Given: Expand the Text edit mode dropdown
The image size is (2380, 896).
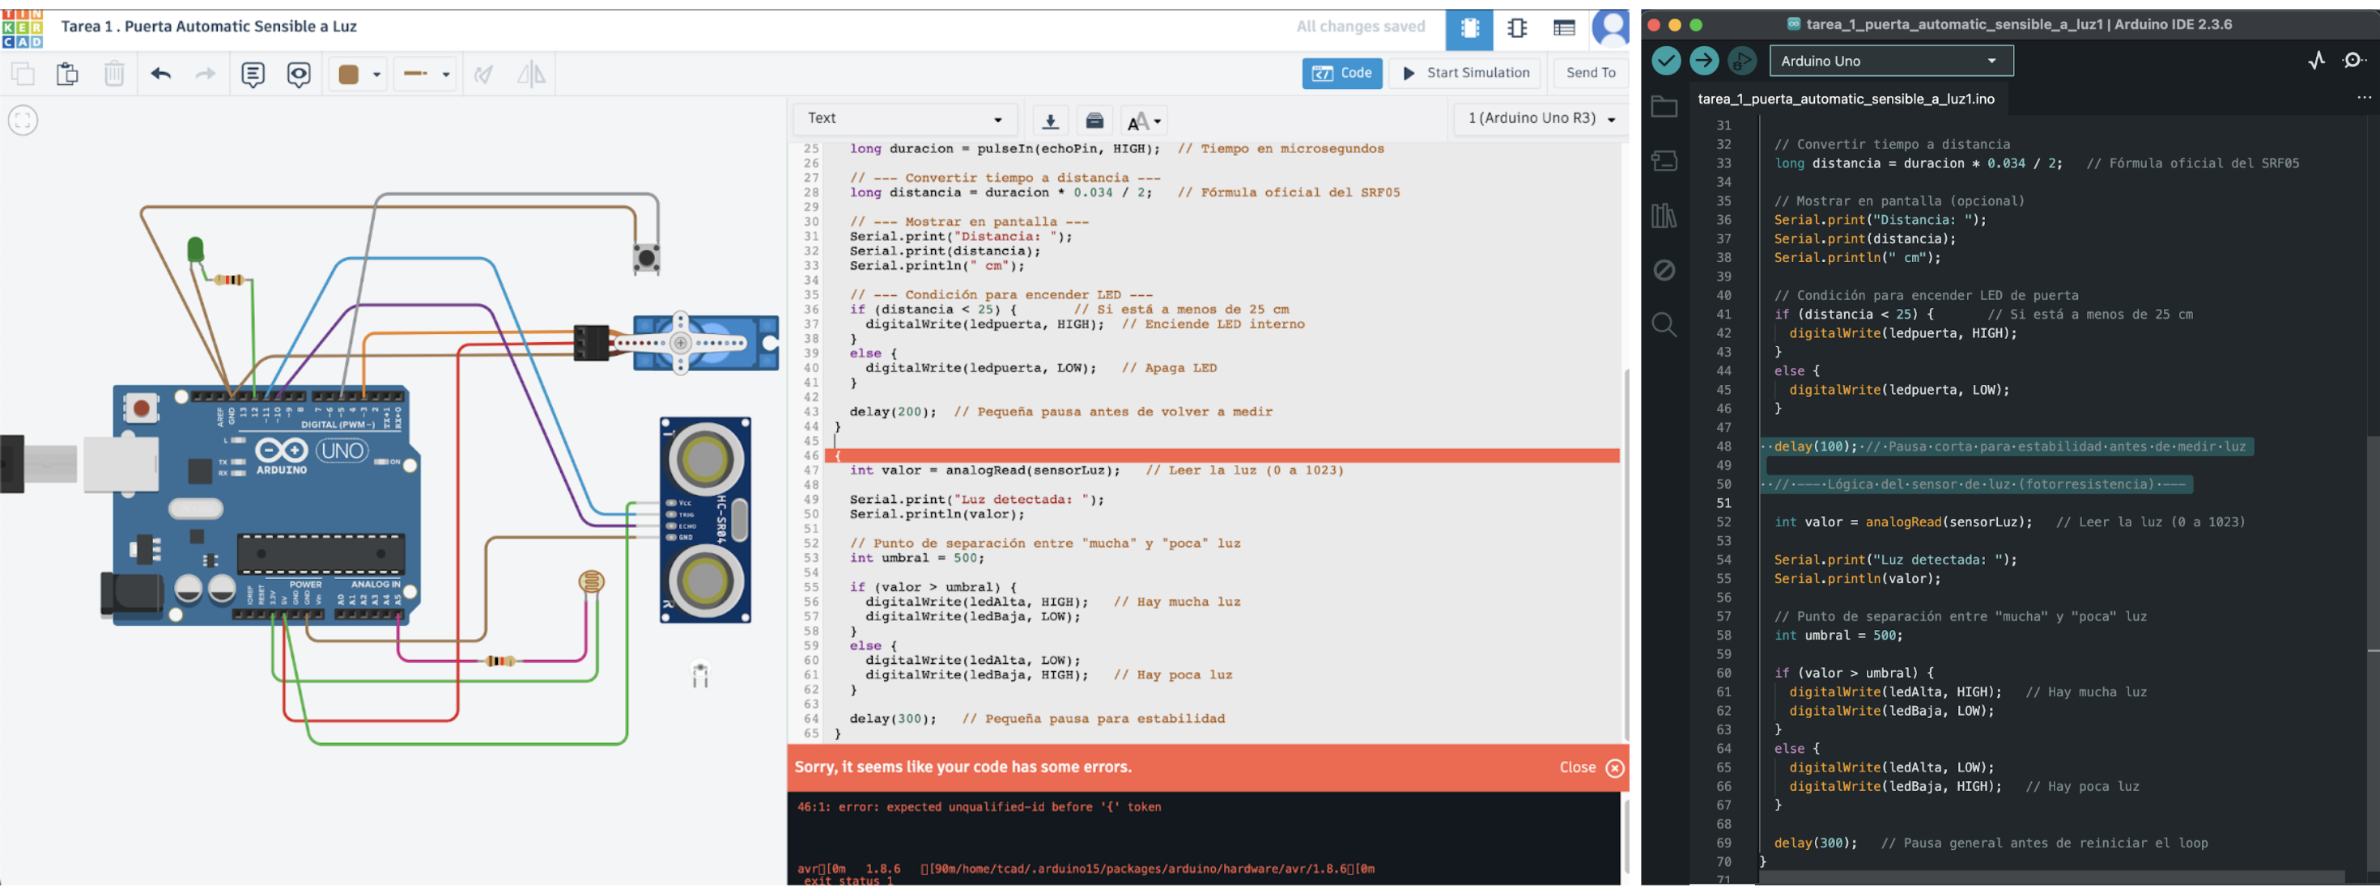Looking at the screenshot, I should coord(903,119).
